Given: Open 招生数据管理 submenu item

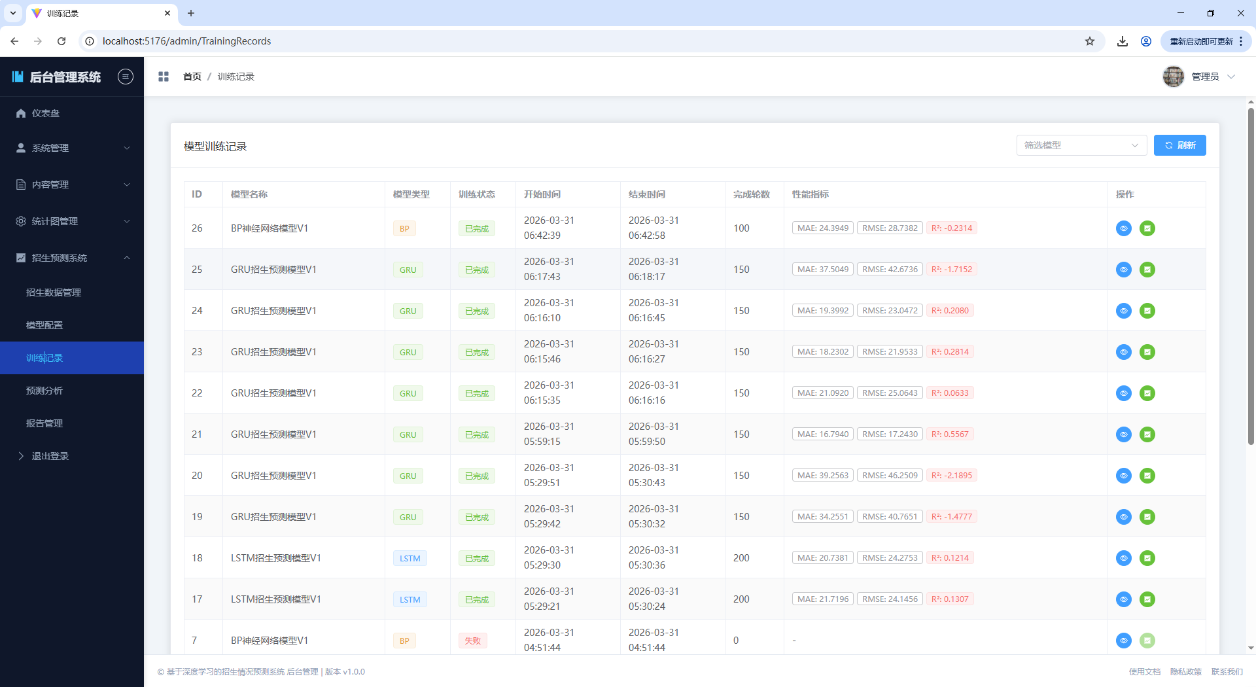Looking at the screenshot, I should coord(72,292).
